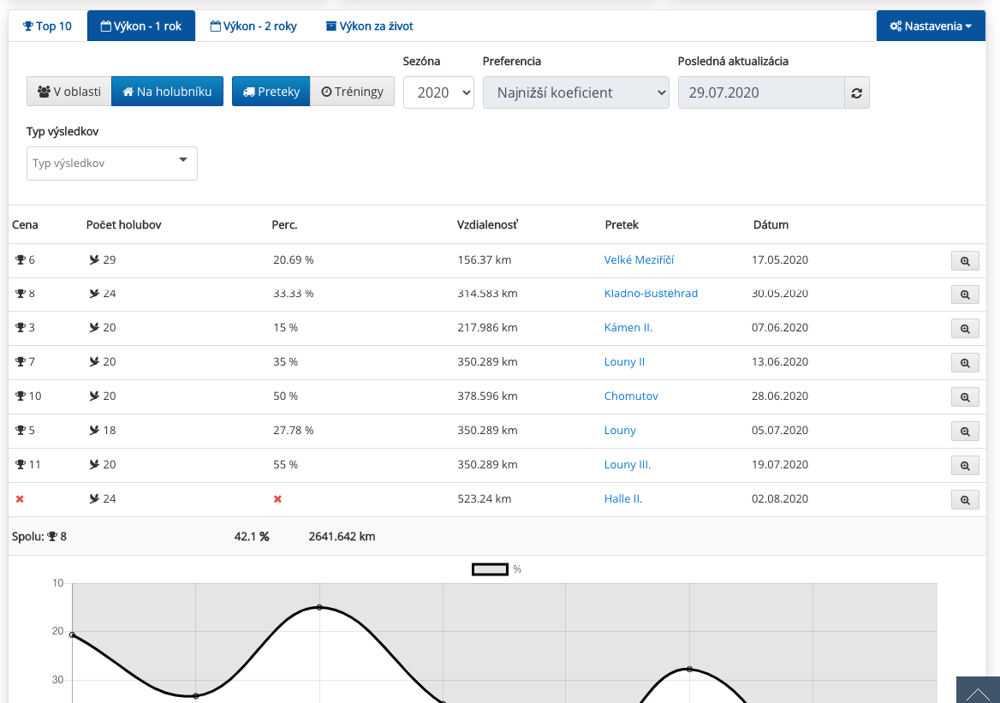Open the Najnižší koeficient preference dropdown
Screen dimensions: 1000x703
tap(576, 92)
